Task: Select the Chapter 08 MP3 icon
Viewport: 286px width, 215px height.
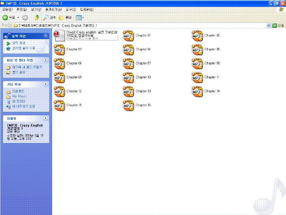Action: (197, 63)
